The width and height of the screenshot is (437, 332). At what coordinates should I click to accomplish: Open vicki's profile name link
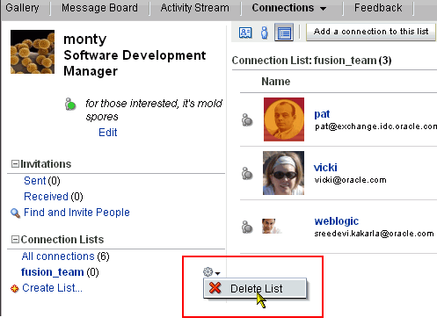pyautogui.click(x=325, y=168)
